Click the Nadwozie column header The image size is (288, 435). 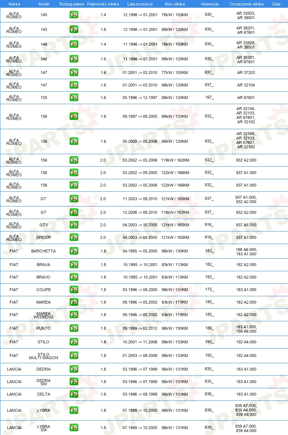210,4
